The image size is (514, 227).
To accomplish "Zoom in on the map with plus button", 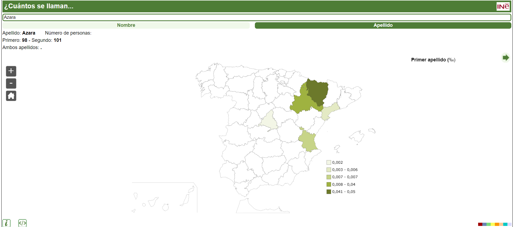I will (11, 71).
